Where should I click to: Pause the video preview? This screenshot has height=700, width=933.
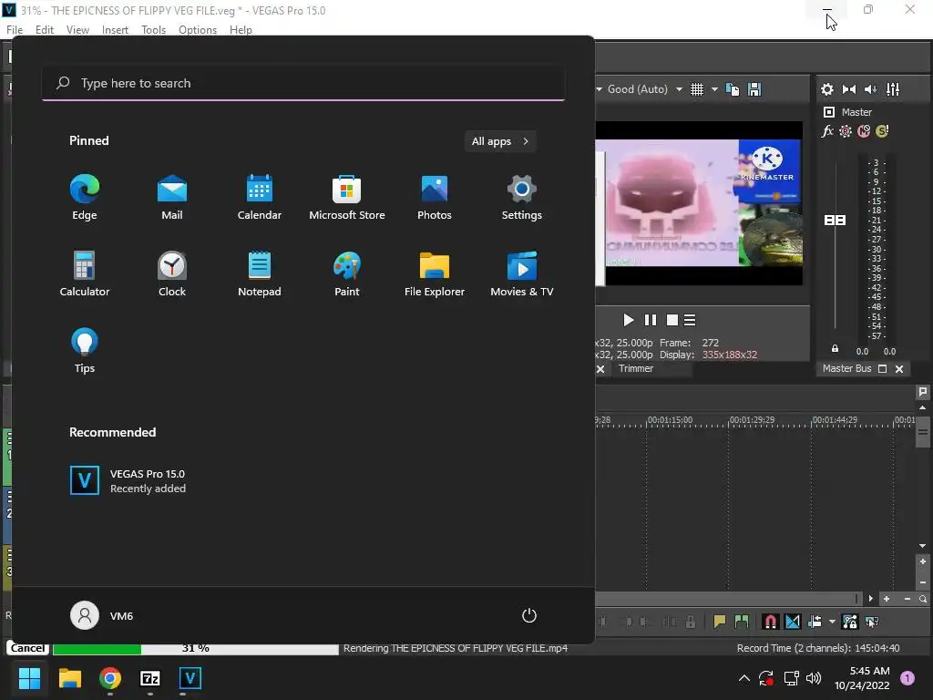(651, 320)
